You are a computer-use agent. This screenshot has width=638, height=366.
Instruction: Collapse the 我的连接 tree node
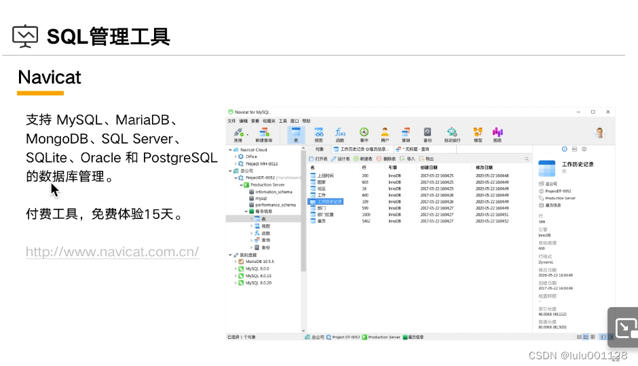(x=230, y=255)
